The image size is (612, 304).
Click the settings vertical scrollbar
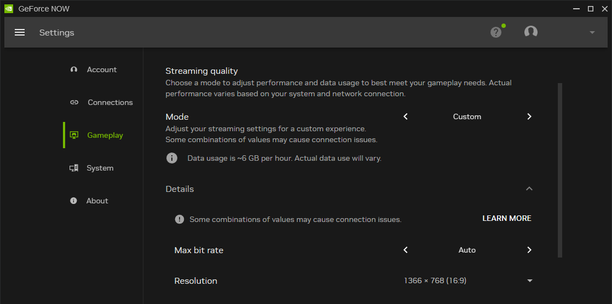[559, 170]
